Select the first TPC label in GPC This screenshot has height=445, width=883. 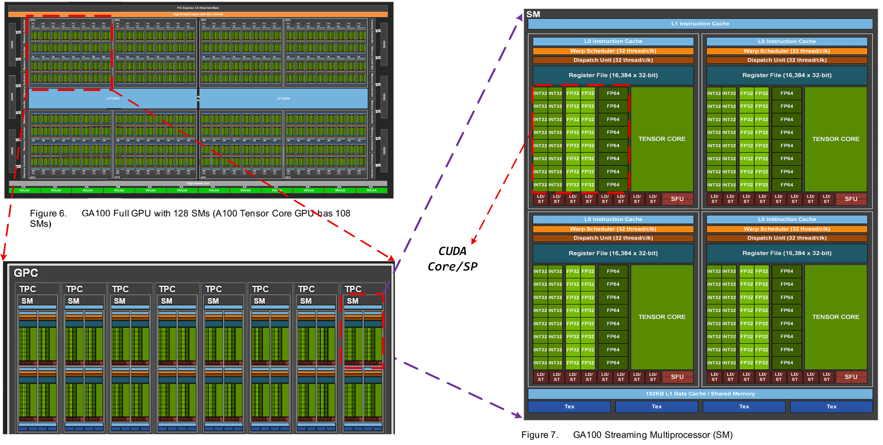27,289
